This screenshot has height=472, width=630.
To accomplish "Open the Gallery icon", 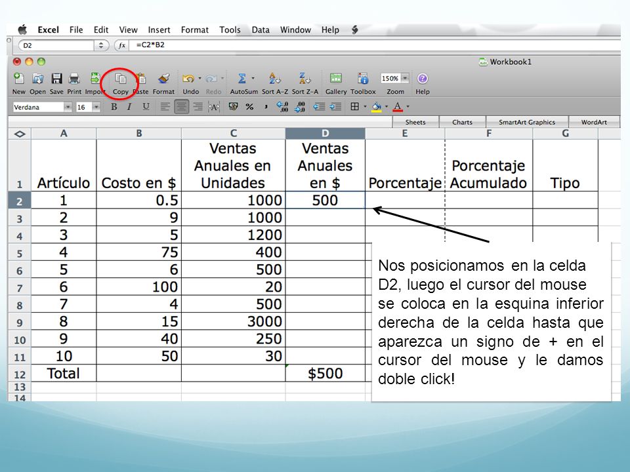I will 336,78.
